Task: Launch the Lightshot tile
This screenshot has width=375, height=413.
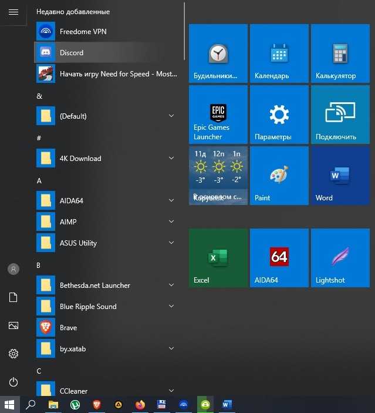Action: tap(340, 258)
